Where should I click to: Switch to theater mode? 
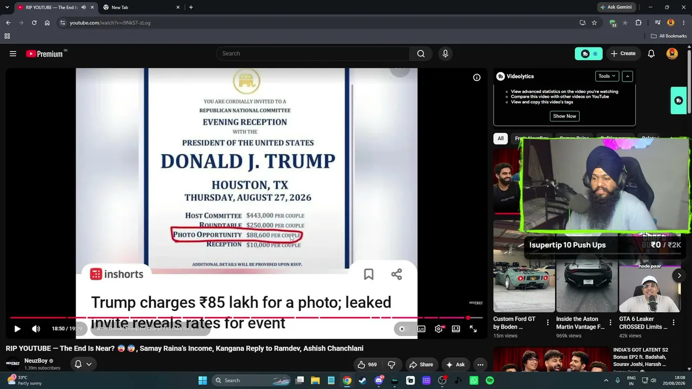(456, 328)
